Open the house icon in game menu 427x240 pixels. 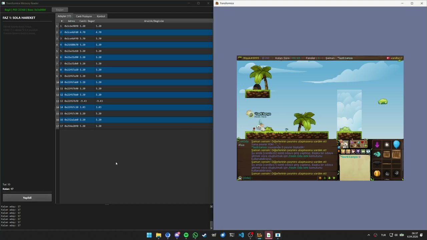(343, 151)
